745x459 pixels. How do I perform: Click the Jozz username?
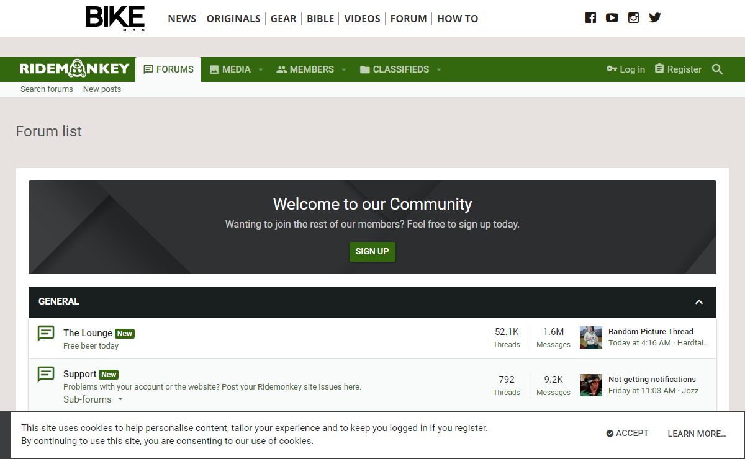(x=690, y=391)
